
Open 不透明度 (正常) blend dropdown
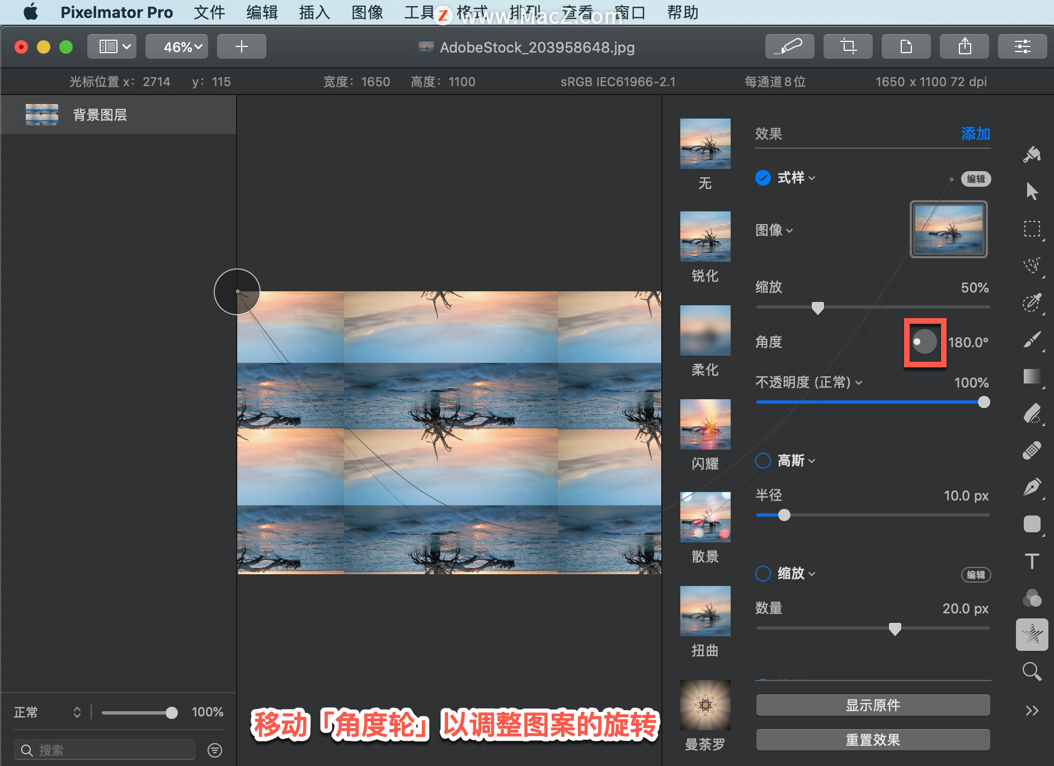point(809,382)
